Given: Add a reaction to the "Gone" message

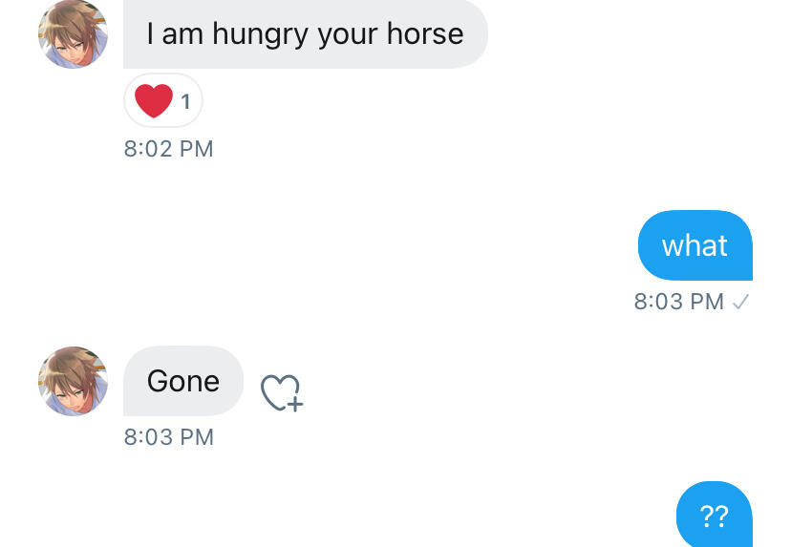Looking at the screenshot, I should [x=281, y=391].
